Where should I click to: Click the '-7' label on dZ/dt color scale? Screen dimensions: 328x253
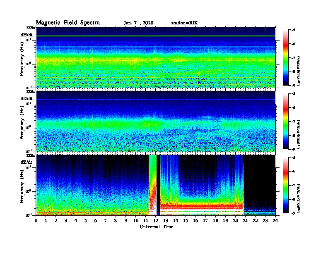tap(293, 185)
